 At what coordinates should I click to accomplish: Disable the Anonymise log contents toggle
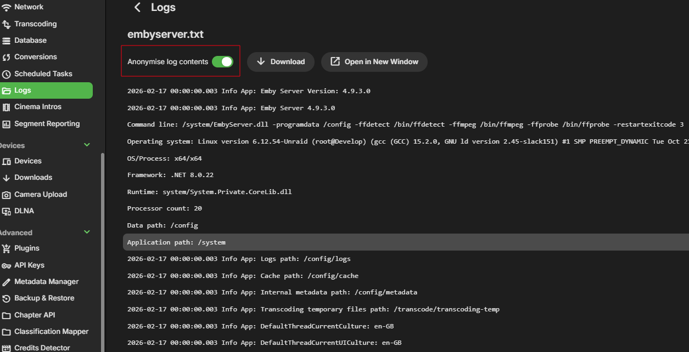(222, 62)
